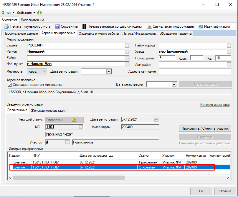238x197 pixels.
Task: Click the Save floppy disk icon
Action: point(57,26)
